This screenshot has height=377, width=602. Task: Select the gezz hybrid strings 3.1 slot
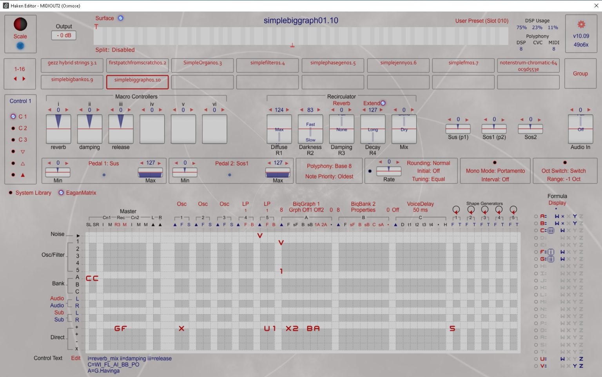tap(72, 65)
